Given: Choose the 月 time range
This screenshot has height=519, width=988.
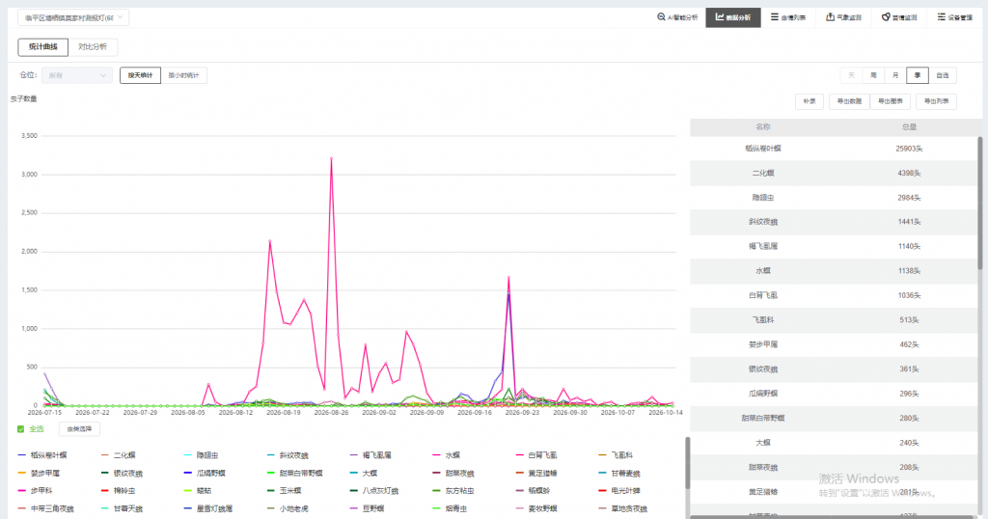Looking at the screenshot, I should (x=895, y=75).
